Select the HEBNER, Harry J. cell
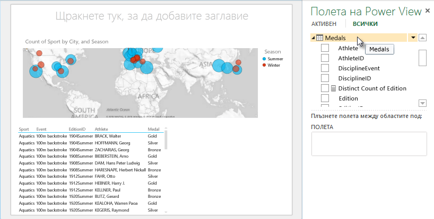 [x=110, y=183]
